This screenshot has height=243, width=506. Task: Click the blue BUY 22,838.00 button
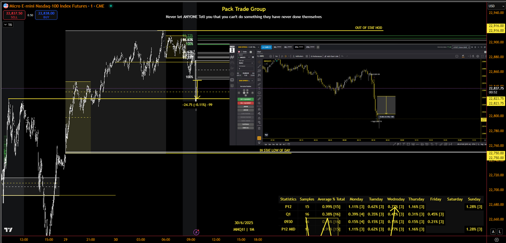[x=46, y=15]
